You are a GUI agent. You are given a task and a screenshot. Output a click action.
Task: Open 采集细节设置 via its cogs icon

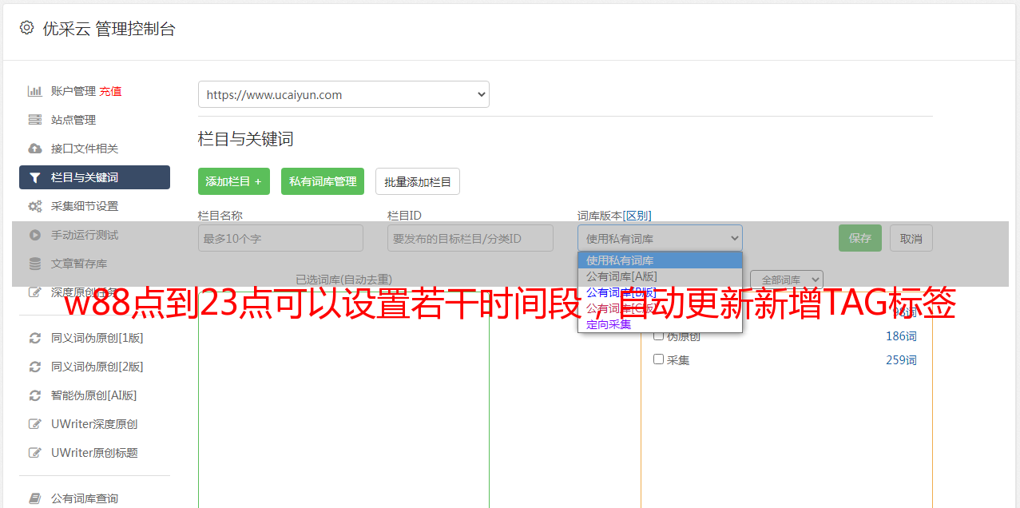coord(35,206)
